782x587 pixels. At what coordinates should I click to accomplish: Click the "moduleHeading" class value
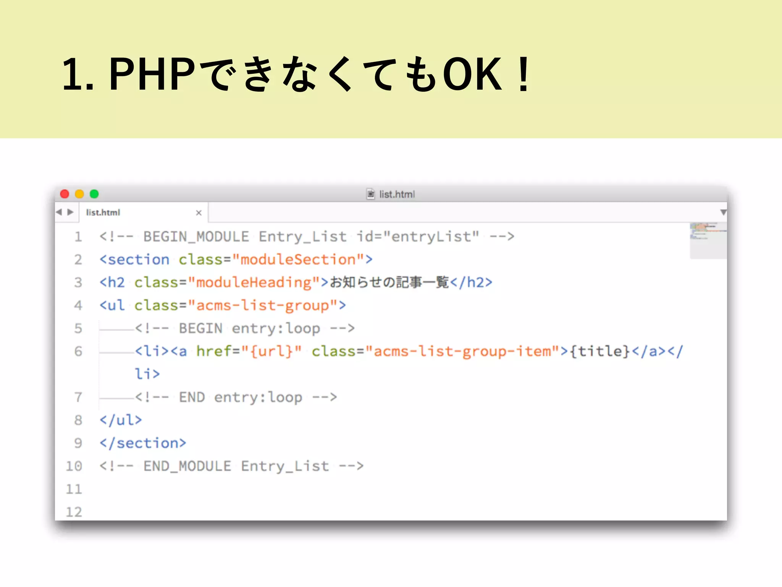(254, 282)
